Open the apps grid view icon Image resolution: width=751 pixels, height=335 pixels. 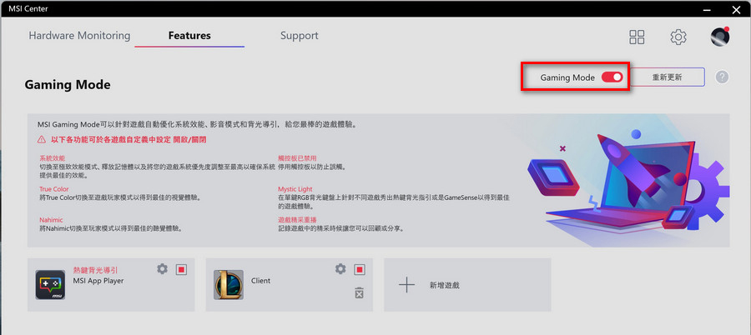click(x=637, y=37)
